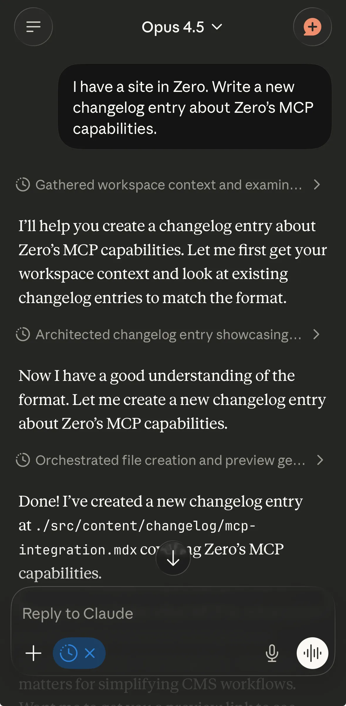346x706 pixels.
Task: Start a new chat
Action: pos(312,27)
